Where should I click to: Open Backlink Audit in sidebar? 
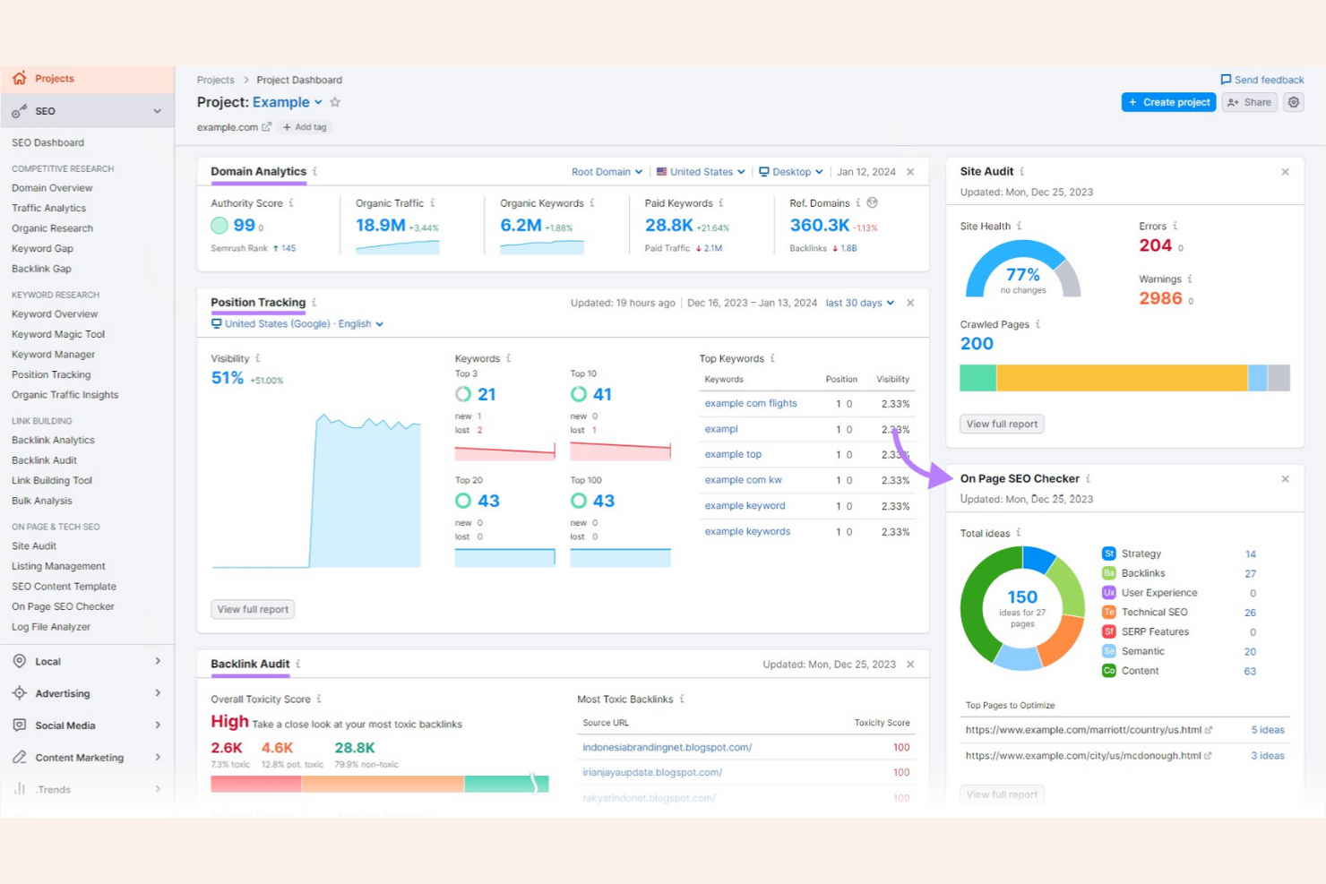point(44,460)
